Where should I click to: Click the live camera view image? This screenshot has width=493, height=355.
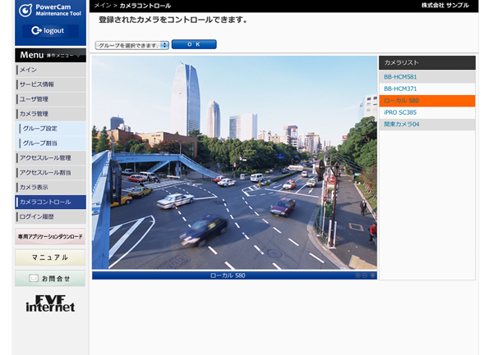[x=234, y=162]
